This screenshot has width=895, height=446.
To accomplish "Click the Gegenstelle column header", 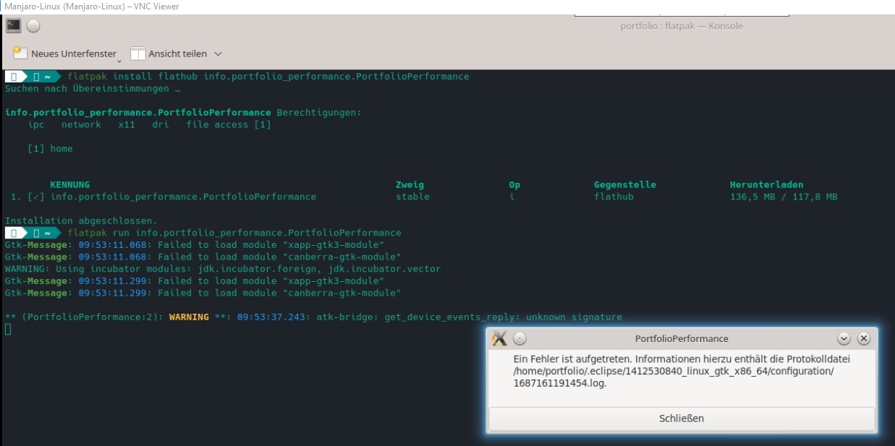I will click(x=625, y=184).
